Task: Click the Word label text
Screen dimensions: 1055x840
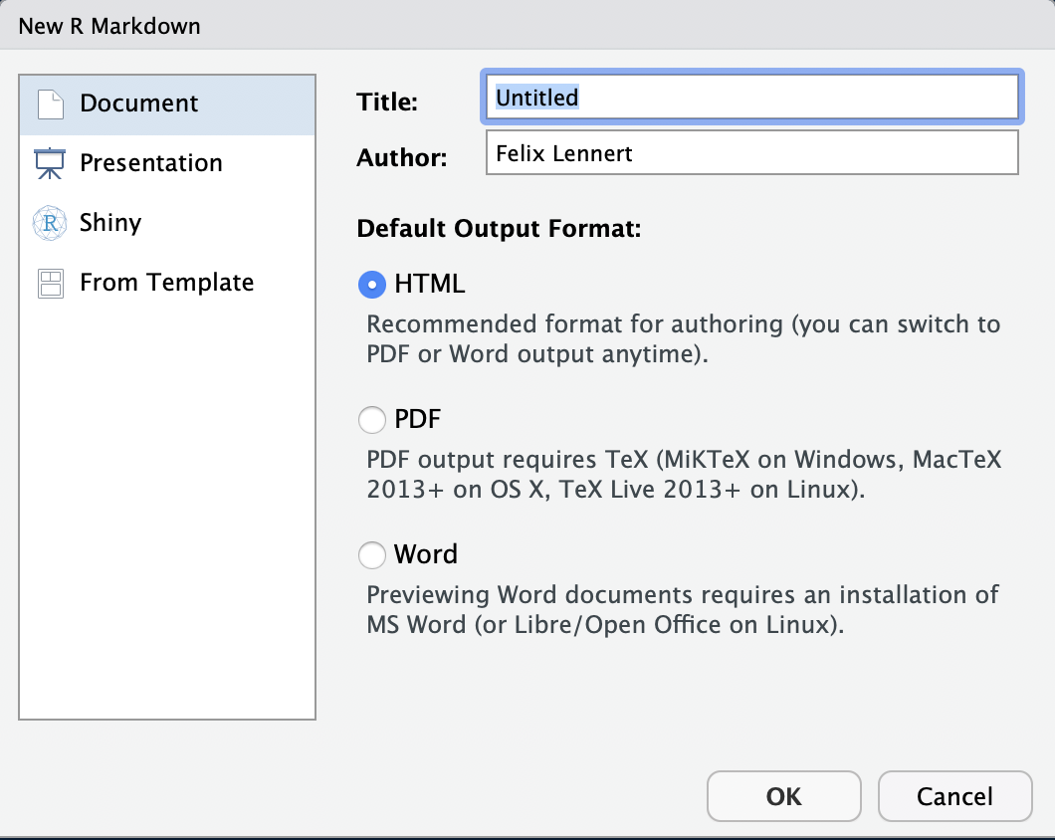Action: point(426,554)
